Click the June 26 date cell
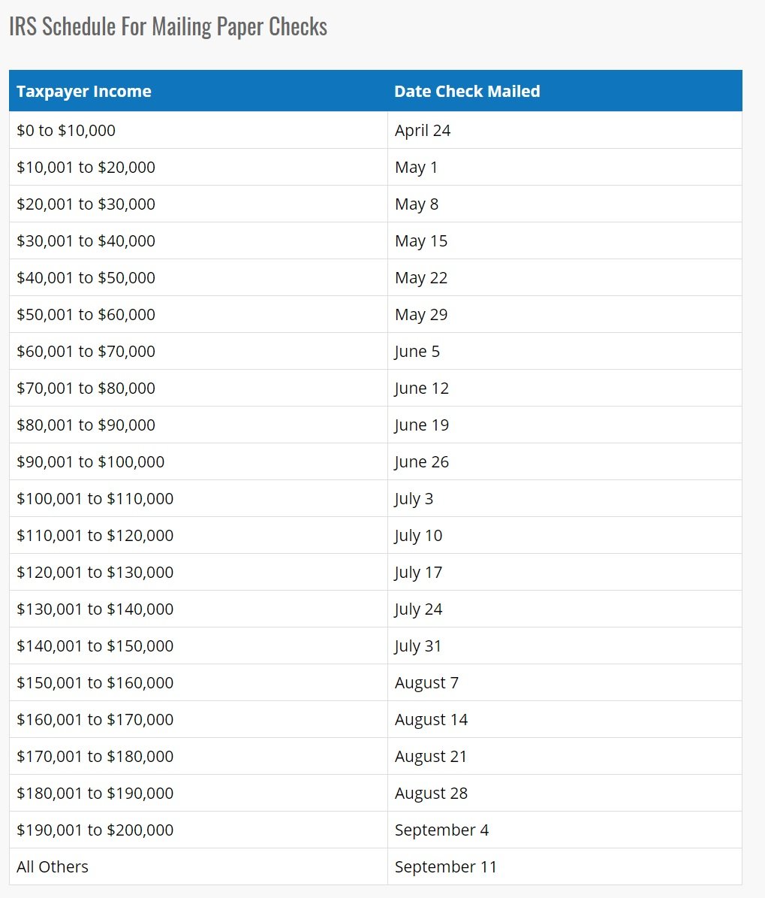The image size is (765, 898). click(565, 461)
